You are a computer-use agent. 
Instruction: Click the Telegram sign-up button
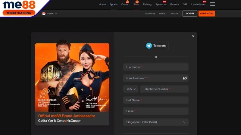(156, 46)
